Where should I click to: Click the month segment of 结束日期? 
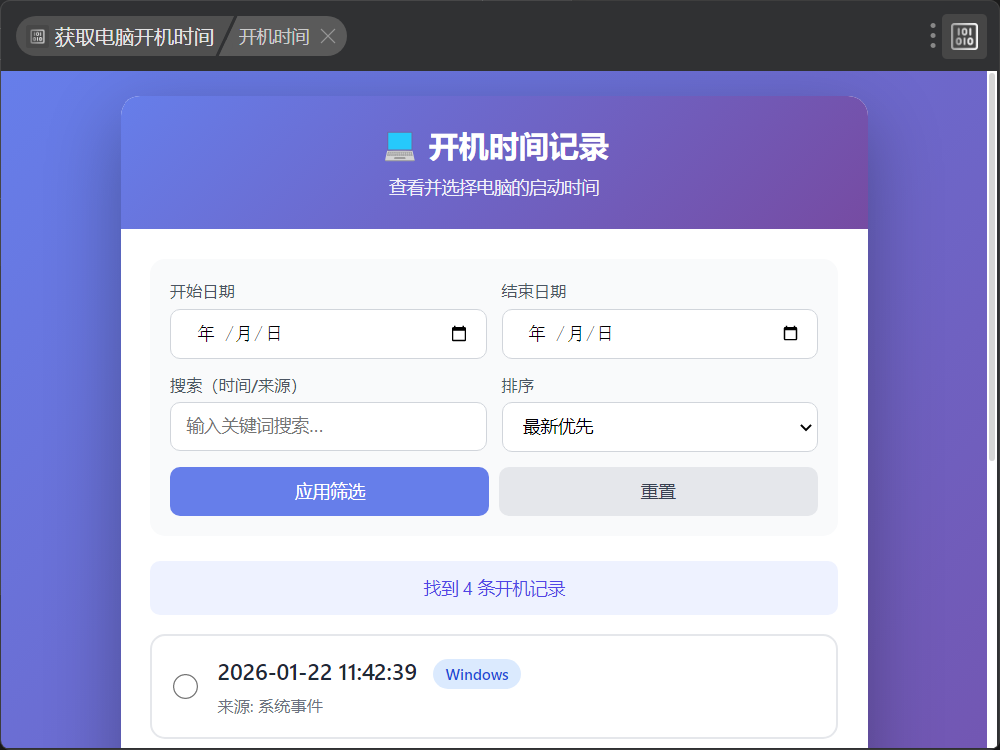pyautogui.click(x=575, y=334)
